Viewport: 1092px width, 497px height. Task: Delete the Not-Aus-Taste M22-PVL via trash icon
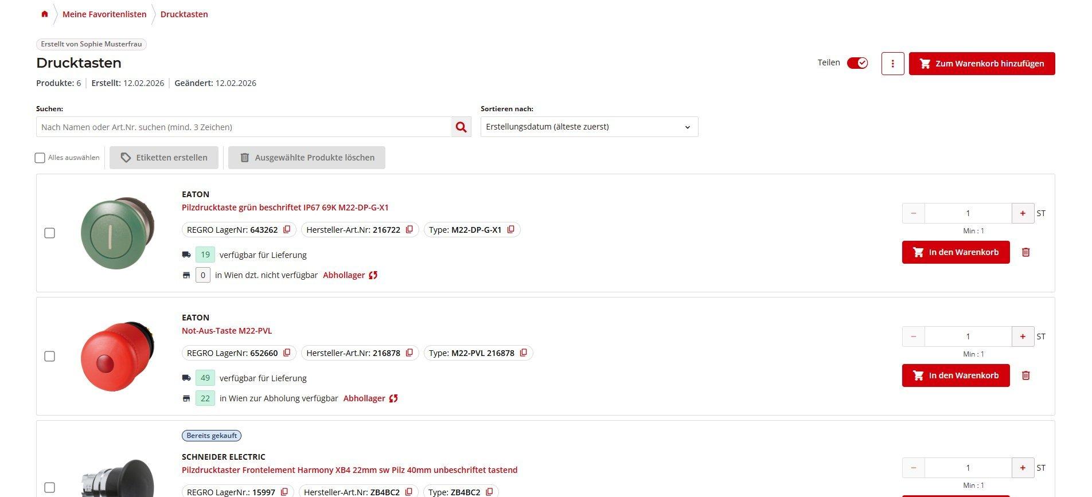(1026, 375)
